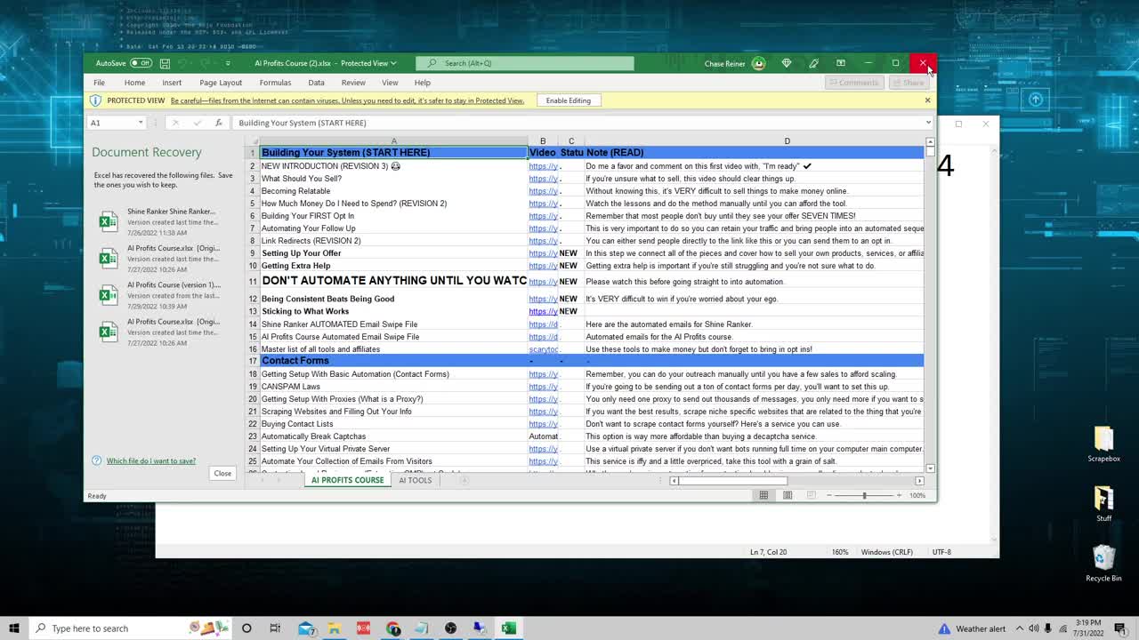Switch to Normal view icon
The height and width of the screenshot is (640, 1139).
click(x=763, y=495)
